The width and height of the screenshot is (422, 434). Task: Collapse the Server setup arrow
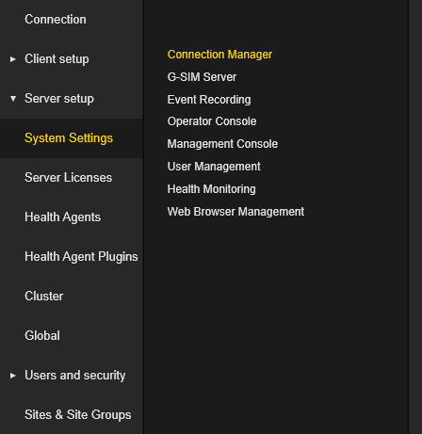click(x=13, y=99)
